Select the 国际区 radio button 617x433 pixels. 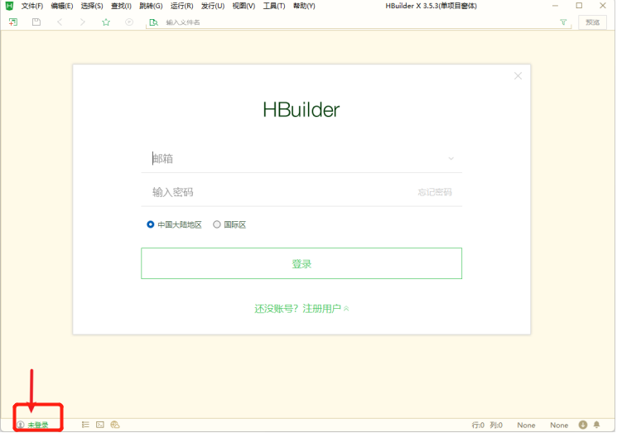(x=217, y=224)
